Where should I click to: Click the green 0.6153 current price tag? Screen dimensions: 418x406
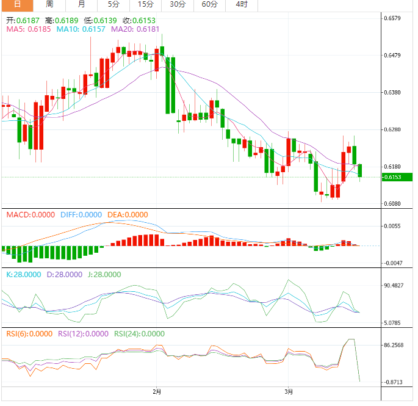392,178
